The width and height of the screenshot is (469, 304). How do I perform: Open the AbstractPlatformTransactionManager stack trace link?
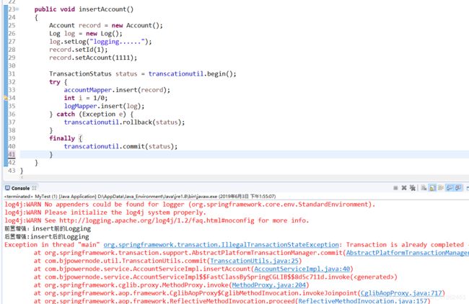[408, 253]
